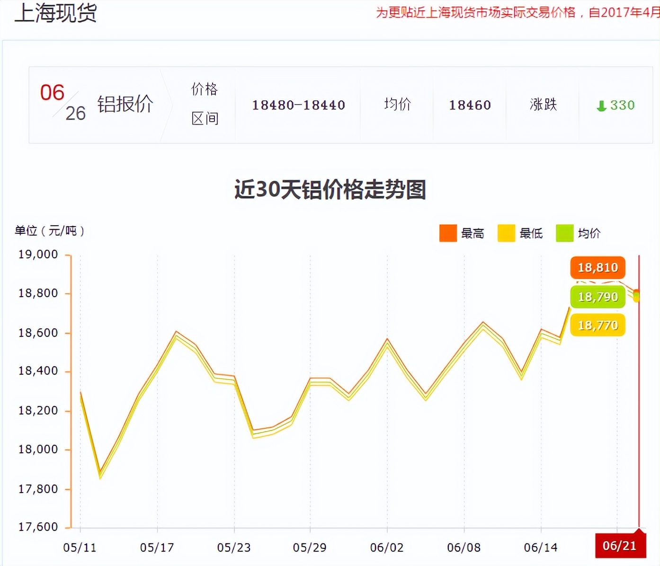This screenshot has width=660, height=566.
Task: Click the chart title 近30天铝价格走势图
Action: pos(330,189)
